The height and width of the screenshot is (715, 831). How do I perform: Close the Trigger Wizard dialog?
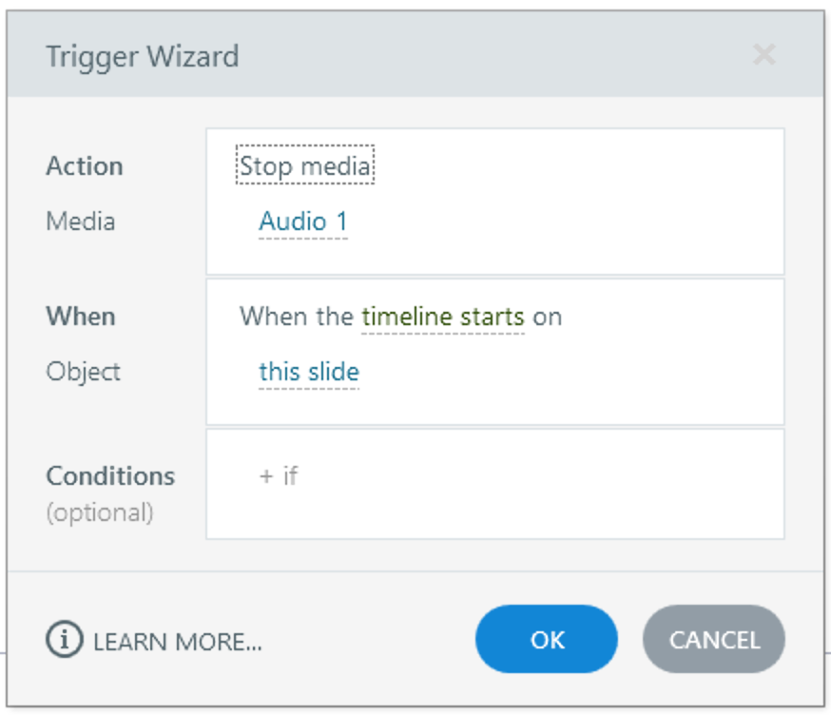pyautogui.click(x=763, y=55)
